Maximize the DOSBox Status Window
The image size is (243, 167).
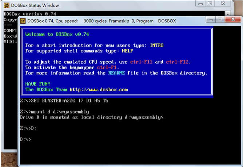[210, 4]
